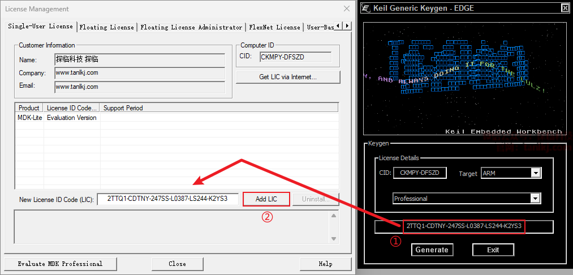Click the Support Period column header

click(219, 108)
